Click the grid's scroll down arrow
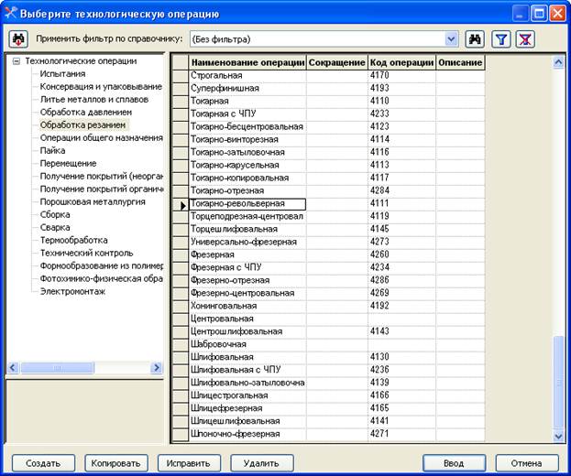The width and height of the screenshot is (571, 476). pos(558,436)
